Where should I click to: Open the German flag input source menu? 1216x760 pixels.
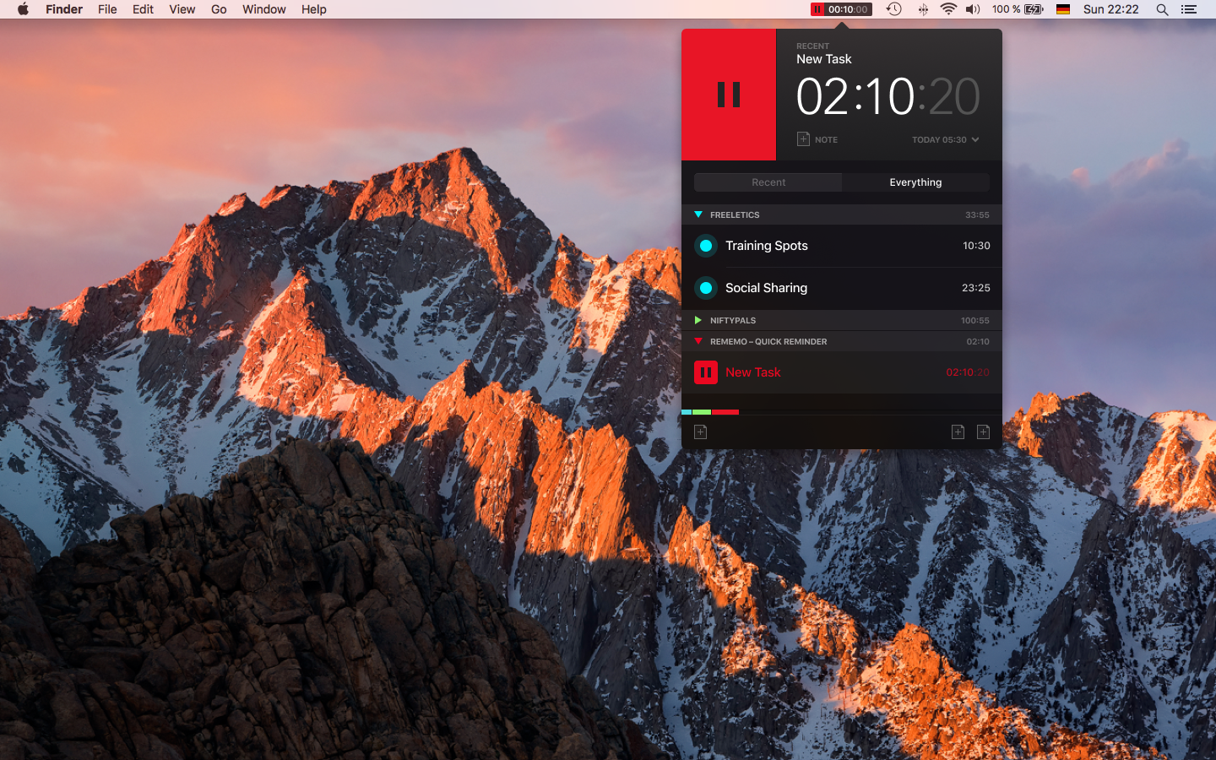coord(1063,9)
